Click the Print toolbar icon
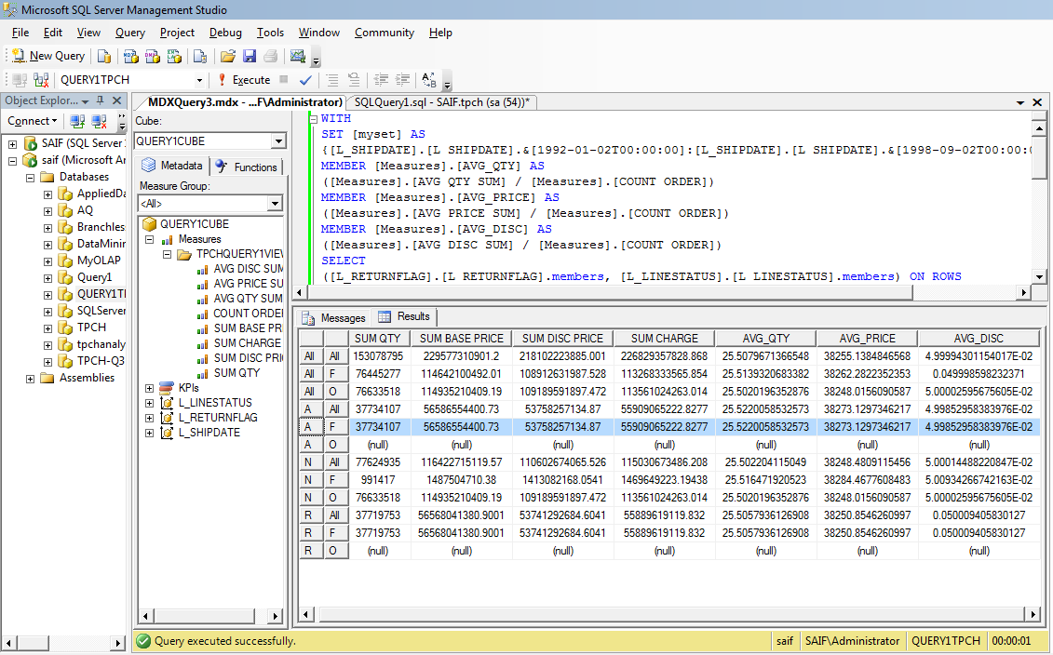Screen dimensions: 1053x655 click(x=270, y=56)
